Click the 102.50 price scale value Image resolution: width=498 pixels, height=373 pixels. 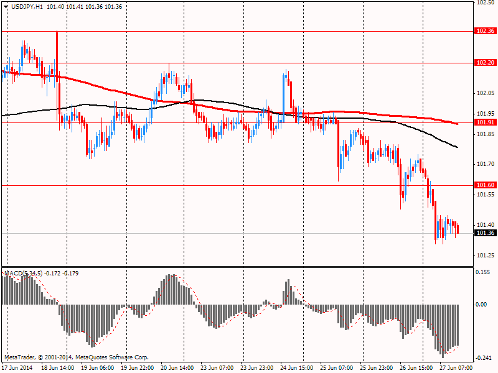pyautogui.click(x=486, y=2)
